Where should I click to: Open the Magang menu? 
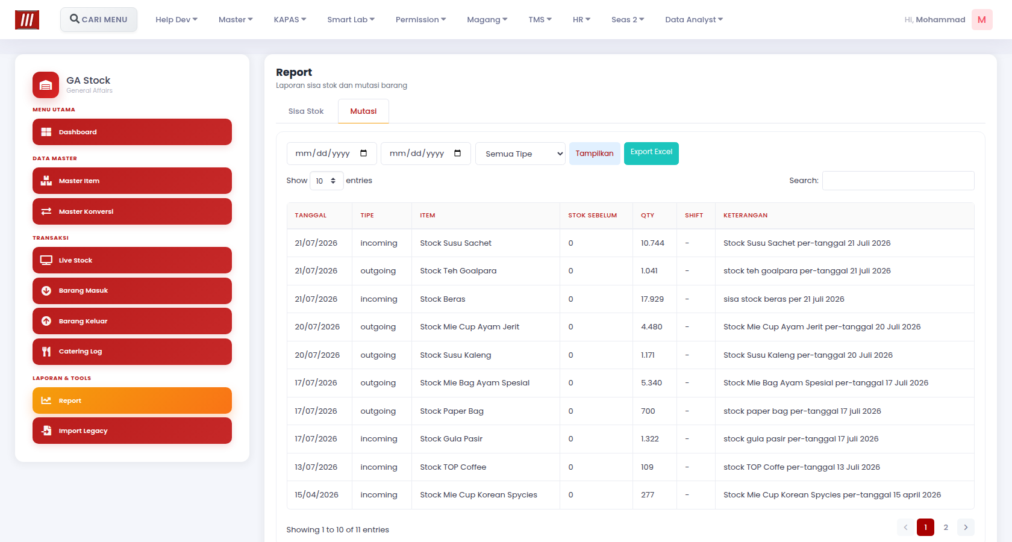click(487, 20)
